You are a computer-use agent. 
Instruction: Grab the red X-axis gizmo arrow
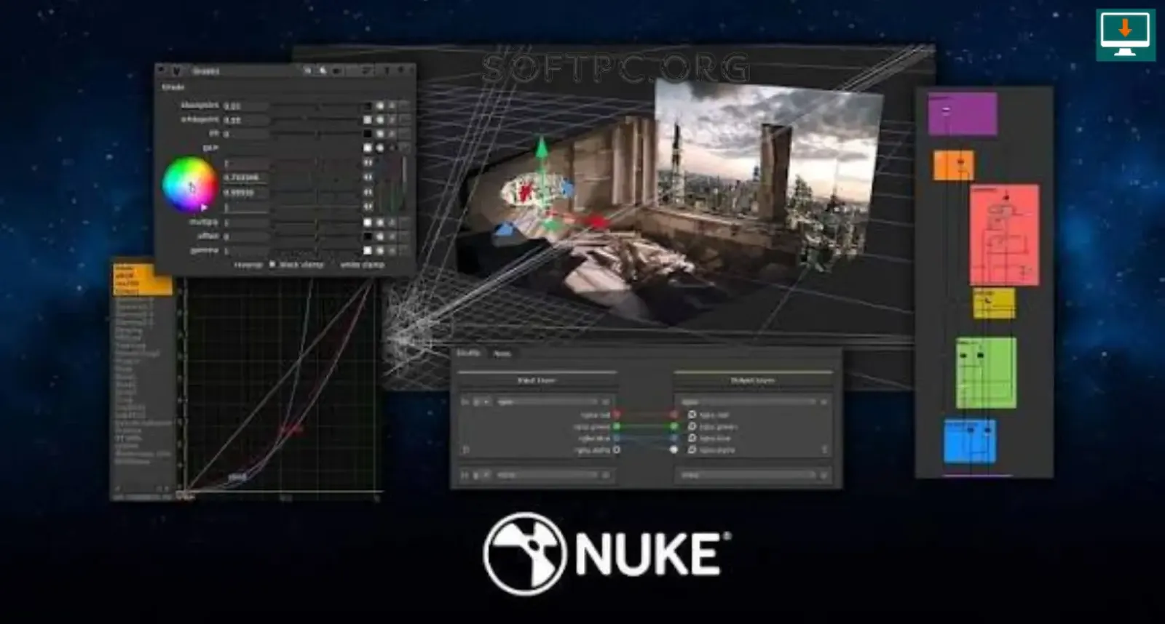(599, 221)
